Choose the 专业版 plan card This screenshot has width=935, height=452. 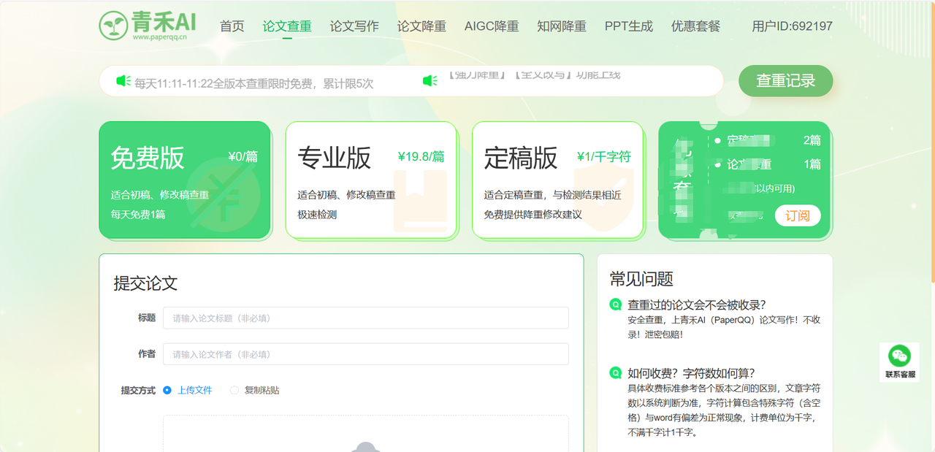tap(371, 180)
